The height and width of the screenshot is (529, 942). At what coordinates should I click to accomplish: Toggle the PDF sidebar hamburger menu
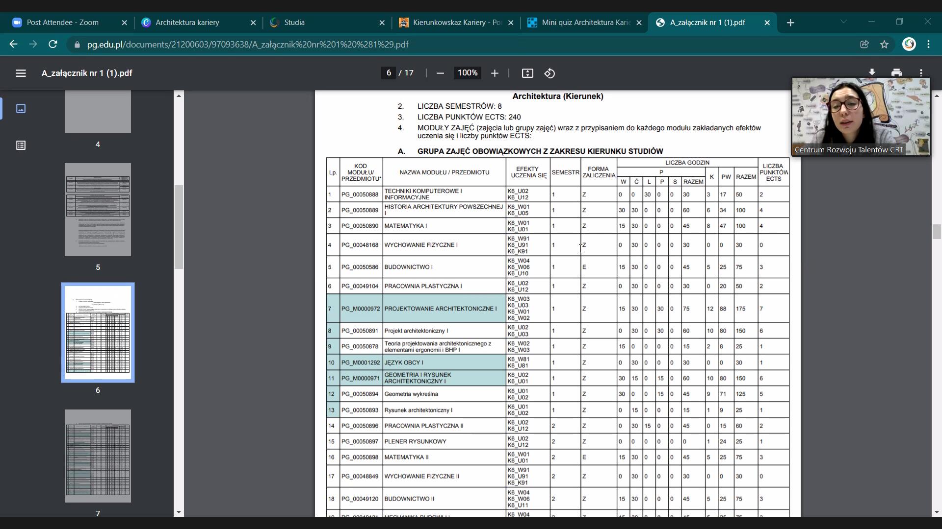click(21, 73)
